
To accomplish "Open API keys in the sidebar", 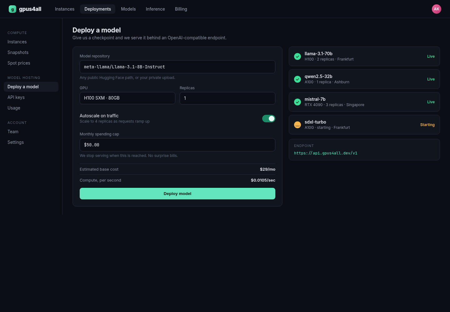I will tap(31, 97).
